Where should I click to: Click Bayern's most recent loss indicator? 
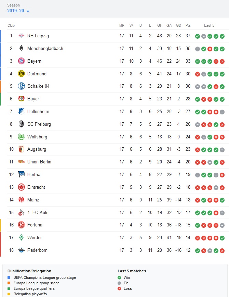[222, 62]
